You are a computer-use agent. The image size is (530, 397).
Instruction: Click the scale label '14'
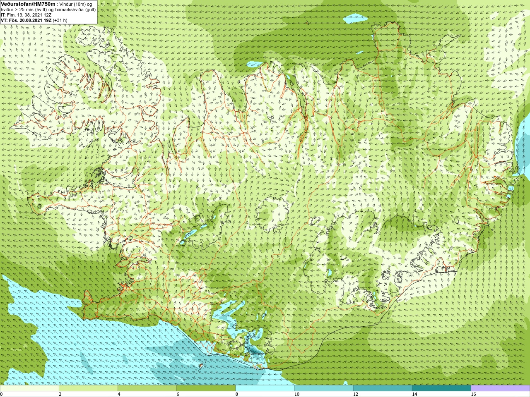pos(414,394)
